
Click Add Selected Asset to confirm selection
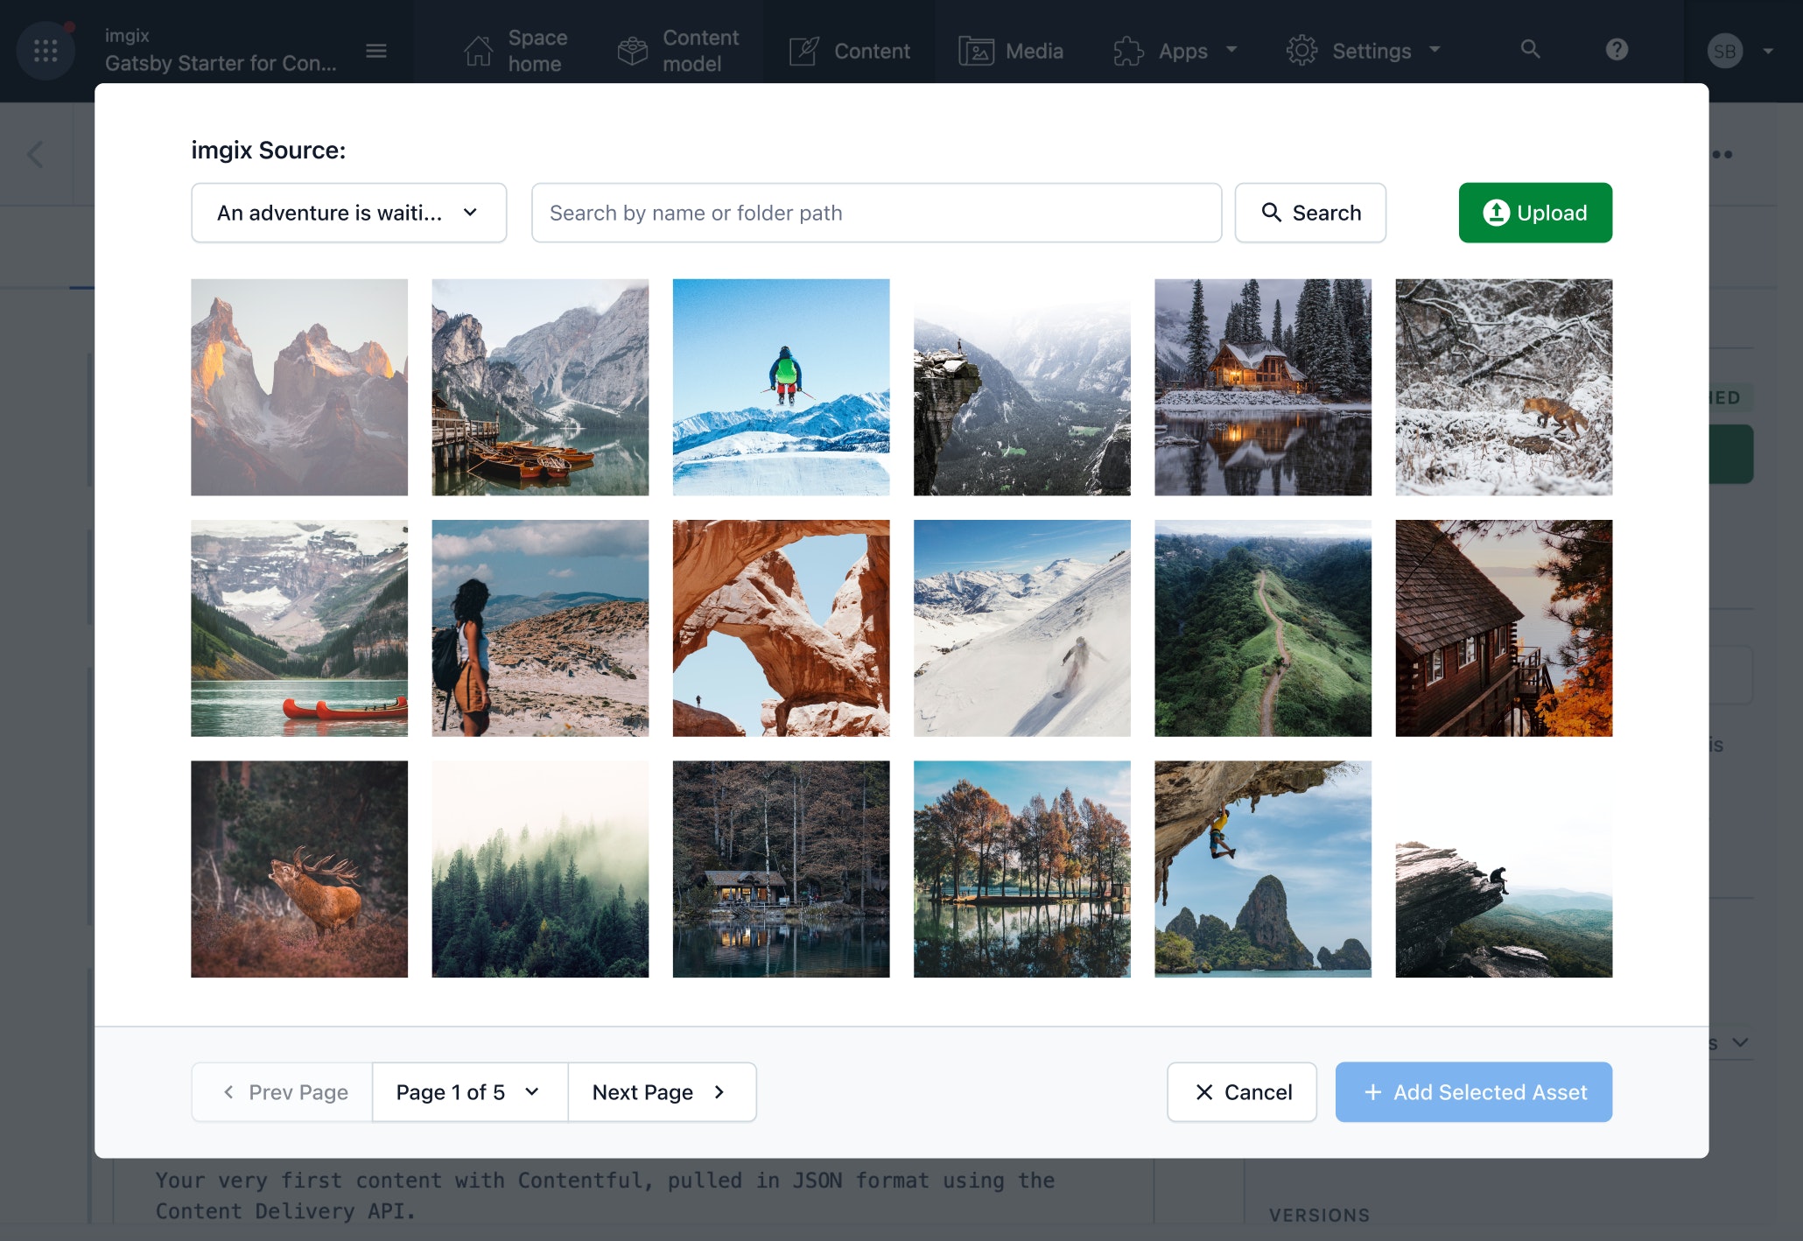(x=1473, y=1091)
